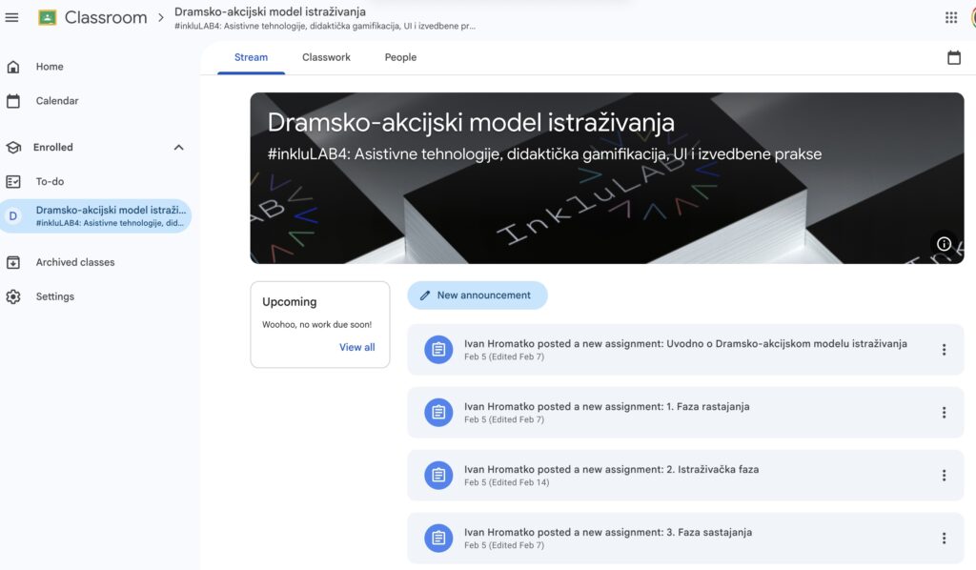The height and width of the screenshot is (570, 976).
Task: Select the Stream tab
Action: click(x=251, y=57)
